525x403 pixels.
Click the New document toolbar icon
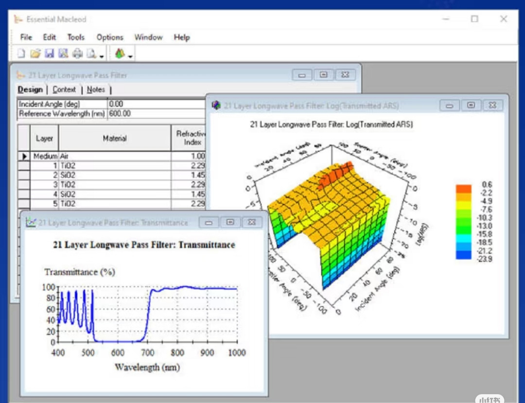coord(21,54)
